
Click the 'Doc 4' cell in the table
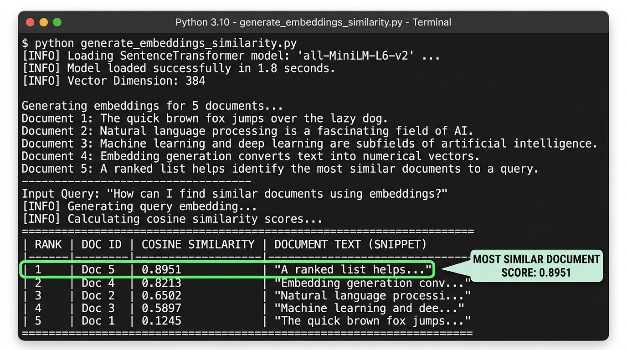(98, 283)
